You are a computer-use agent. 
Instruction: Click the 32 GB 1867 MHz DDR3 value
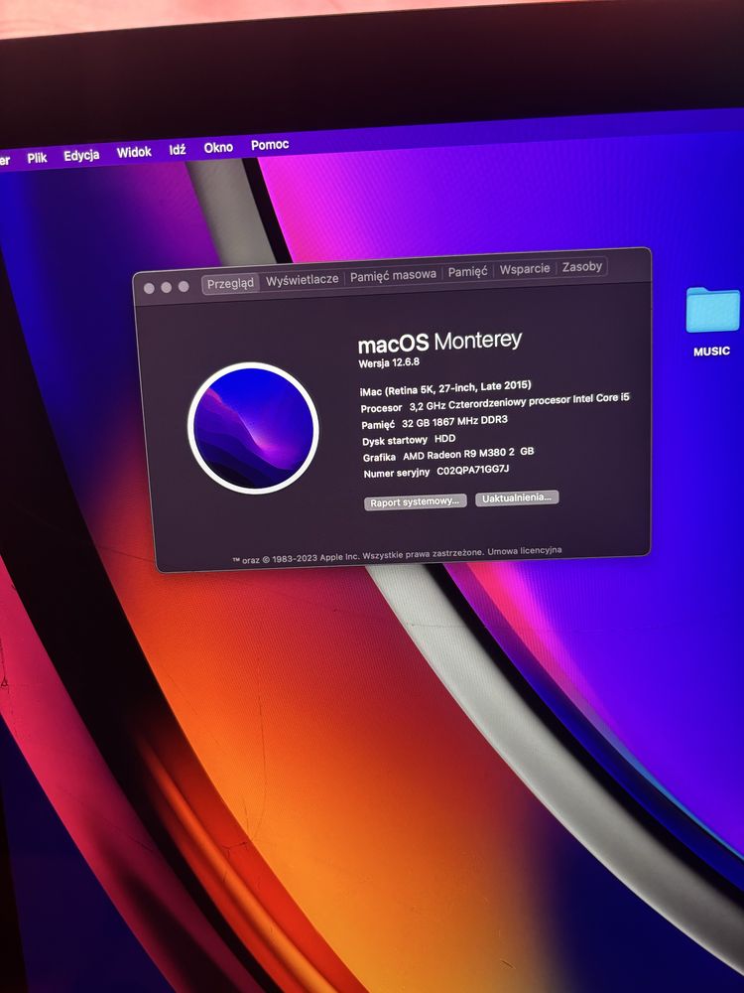click(x=455, y=422)
